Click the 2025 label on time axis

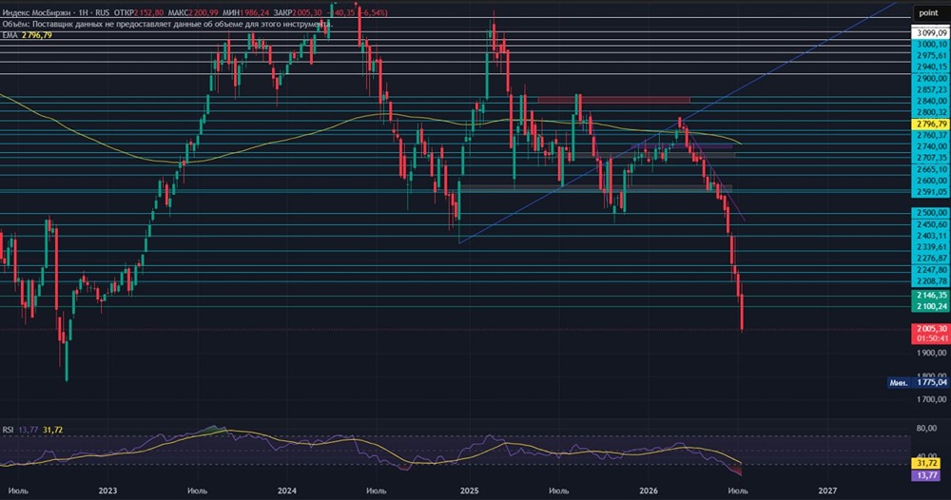(470, 490)
